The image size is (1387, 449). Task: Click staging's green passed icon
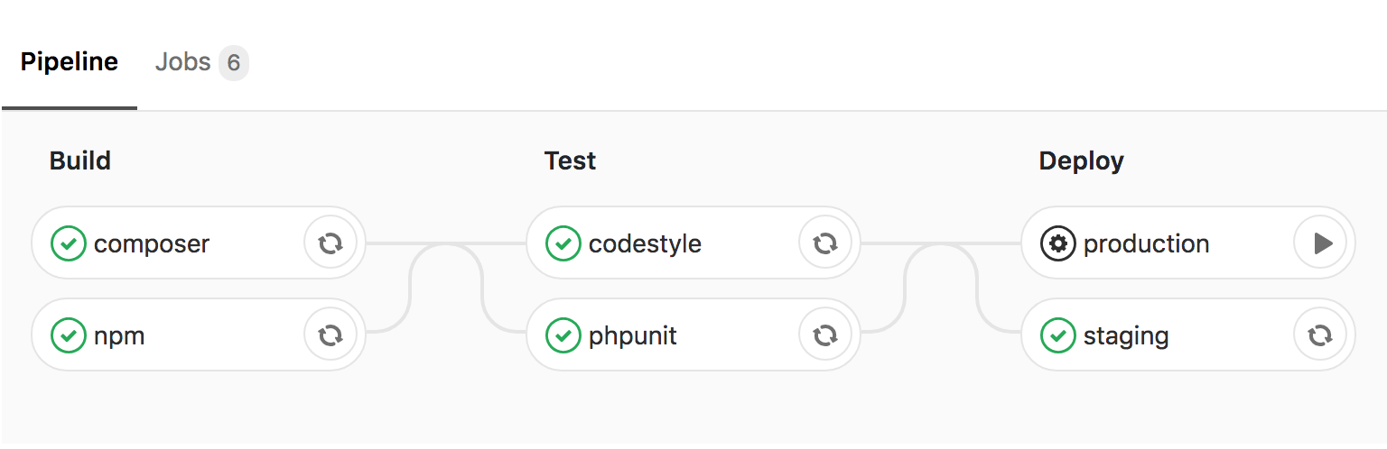1057,335
